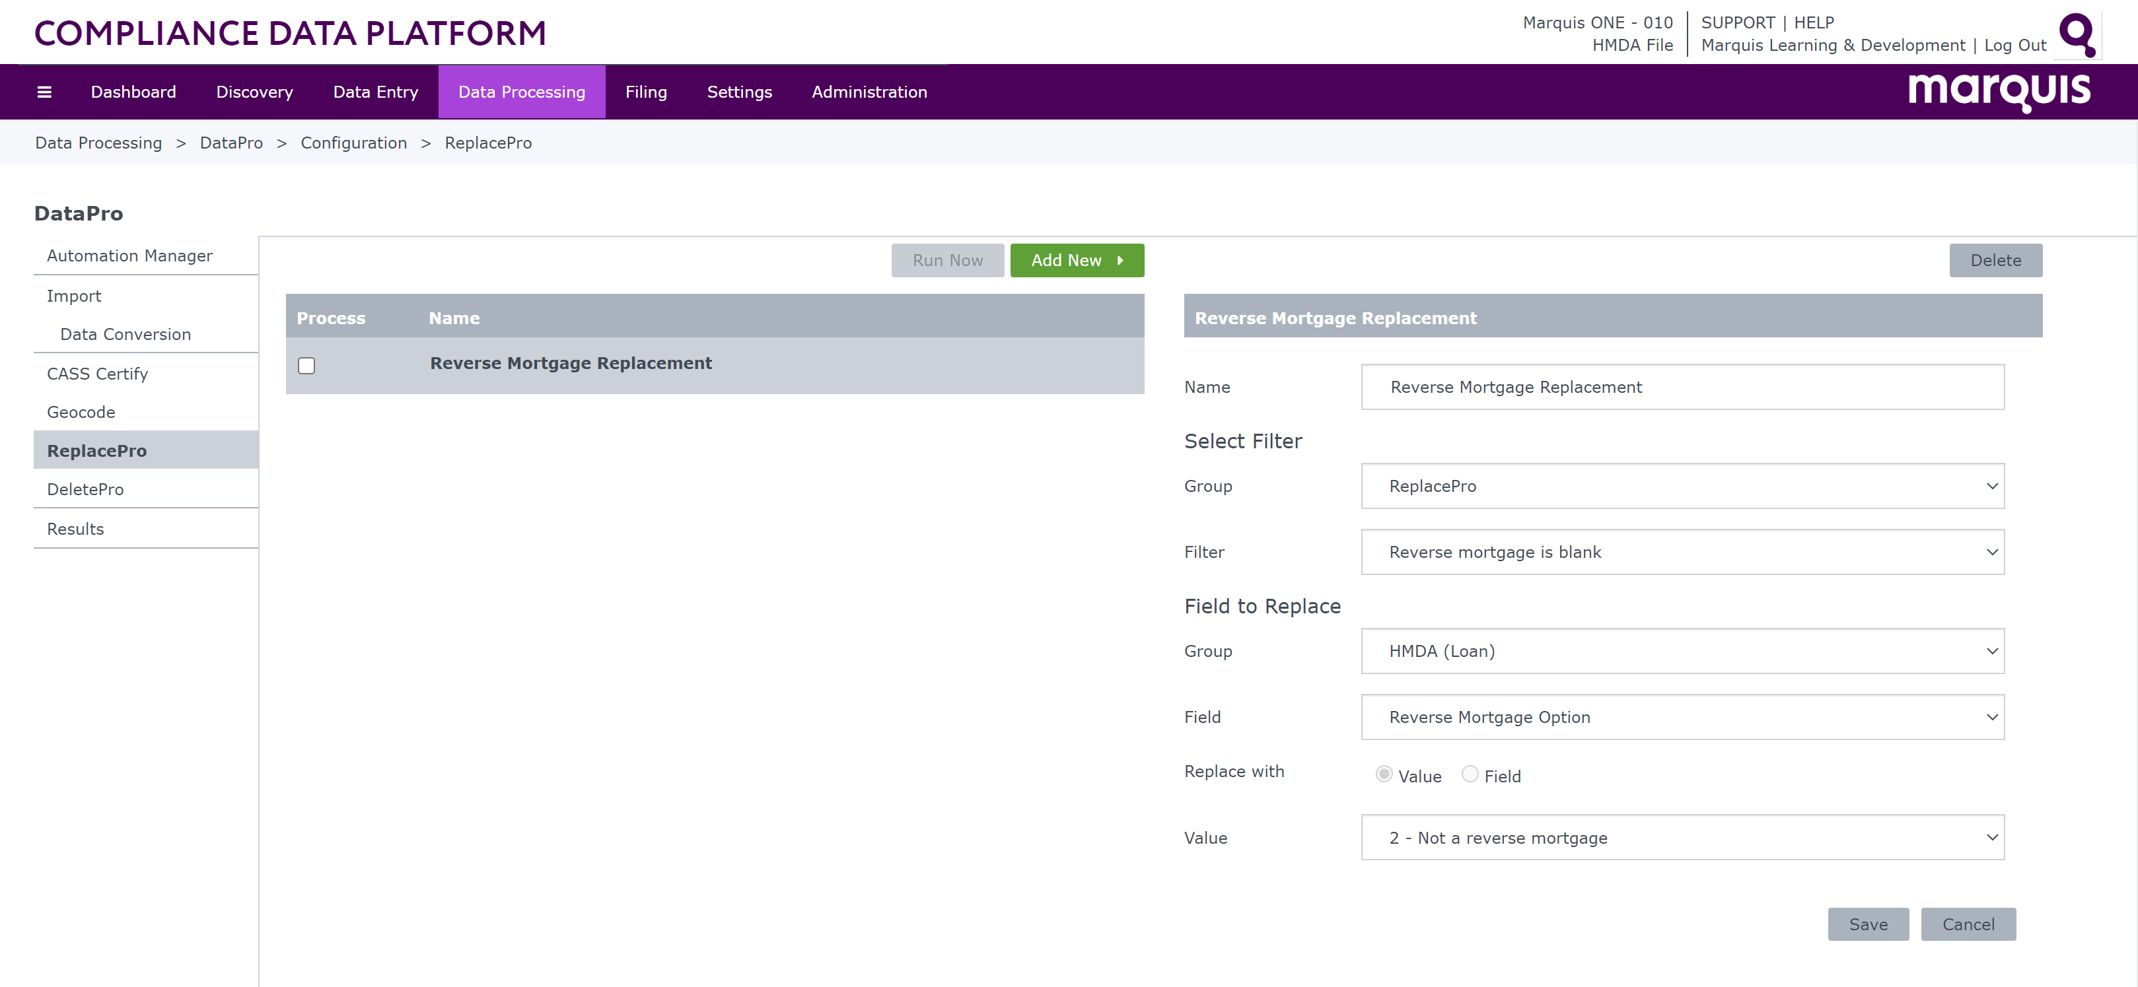Viewport: 2138px width, 987px height.
Task: Click the Marquis Q search logo icon
Action: click(x=2077, y=35)
